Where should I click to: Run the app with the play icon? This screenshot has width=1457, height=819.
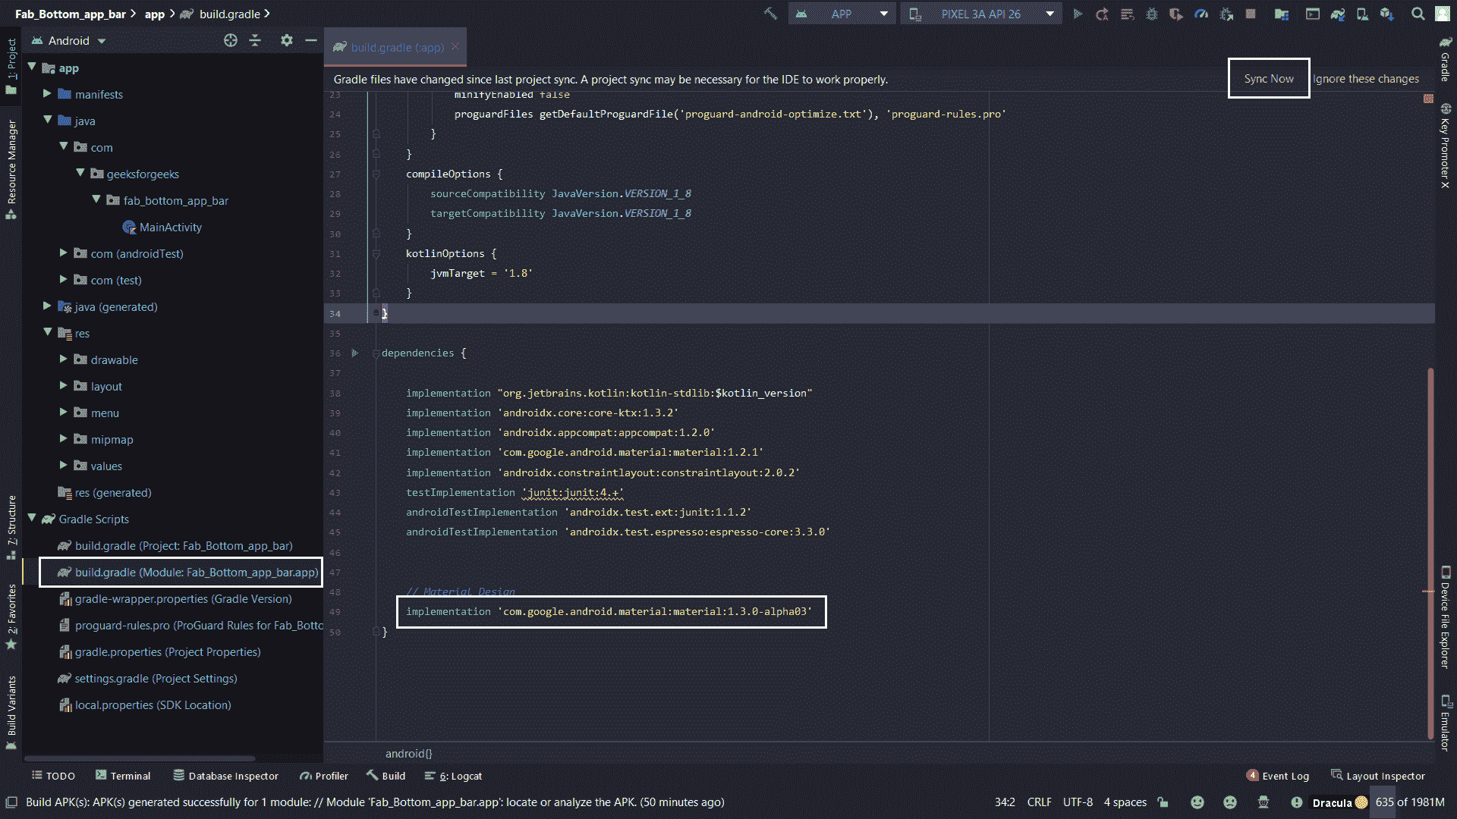tap(1077, 14)
